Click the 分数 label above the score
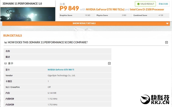172x107 pixels. (62, 4)
